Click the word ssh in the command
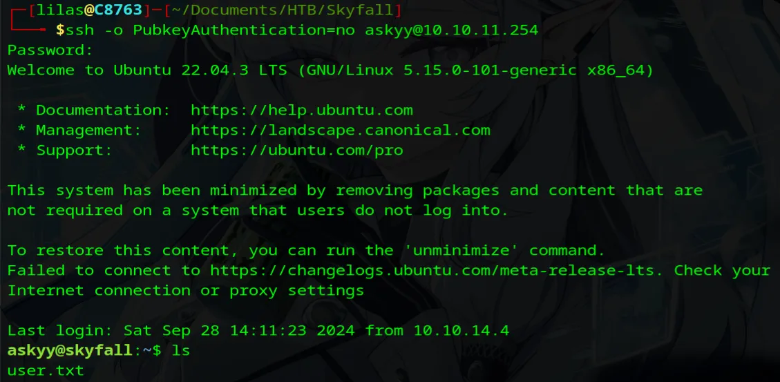The image size is (780, 382). point(79,30)
